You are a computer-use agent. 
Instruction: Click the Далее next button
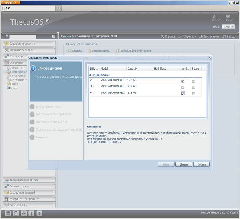(x=184, y=165)
